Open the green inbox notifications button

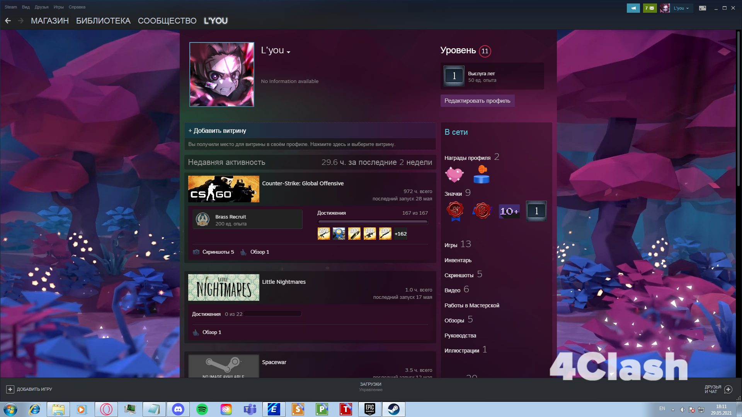(650, 8)
